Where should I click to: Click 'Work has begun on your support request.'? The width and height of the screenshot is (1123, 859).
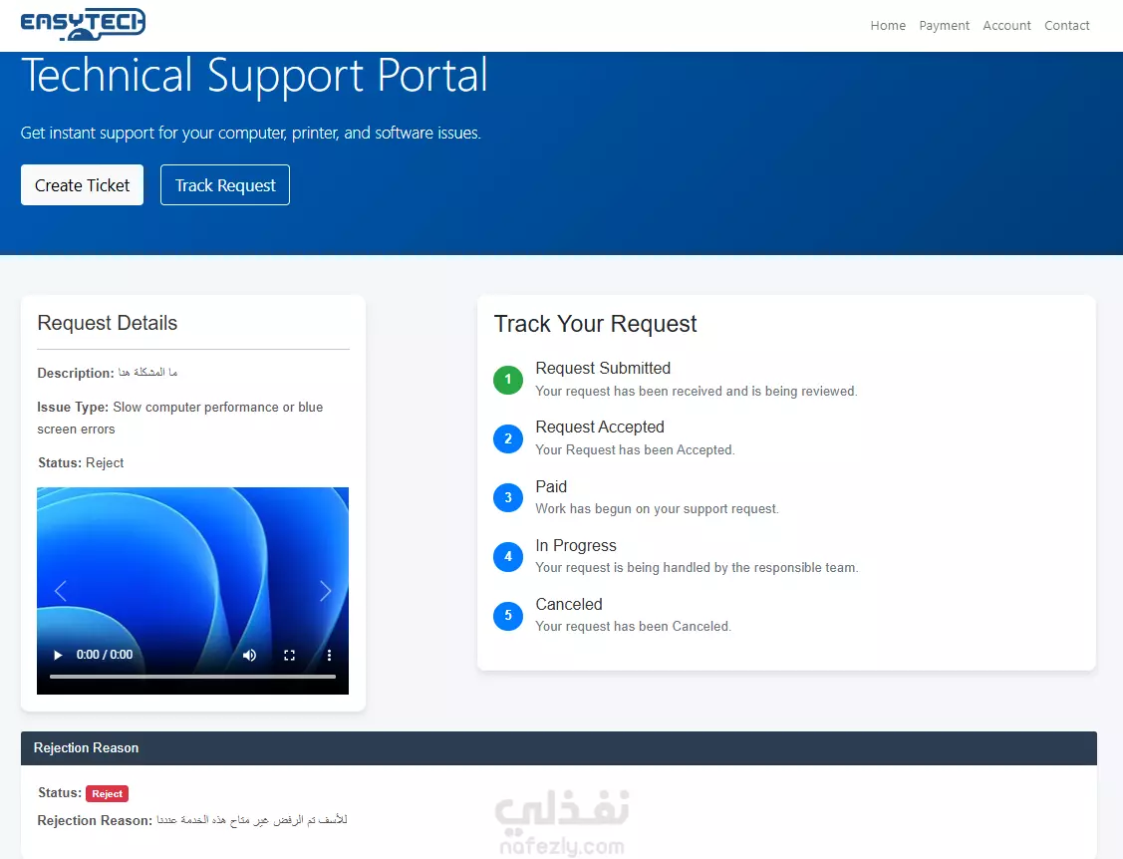[x=657, y=508]
